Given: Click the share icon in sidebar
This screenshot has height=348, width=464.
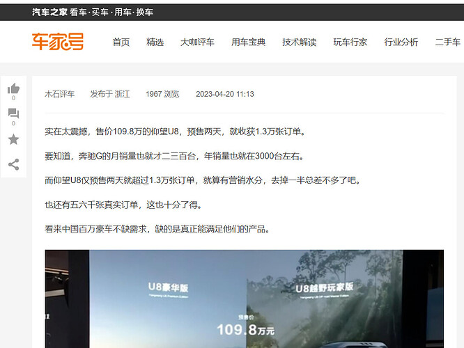Looking at the screenshot, I should pyautogui.click(x=14, y=164).
